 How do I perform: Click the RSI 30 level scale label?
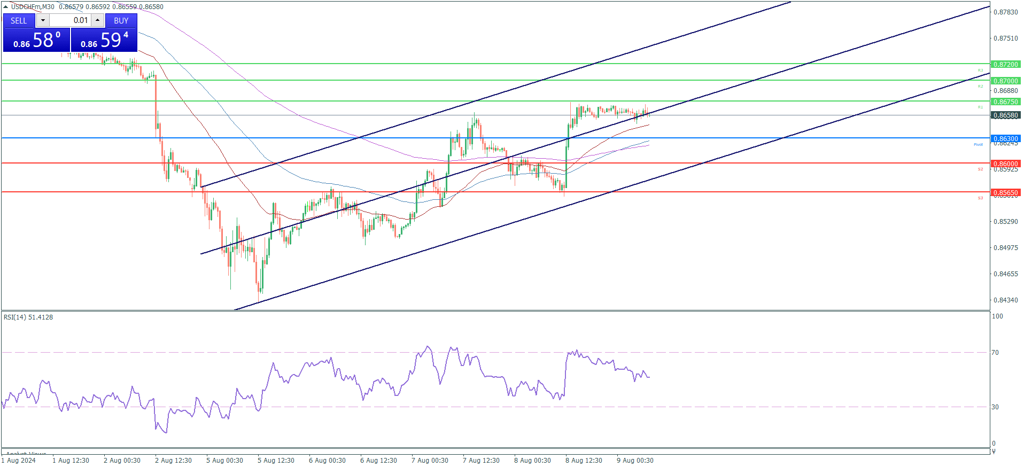click(x=995, y=407)
